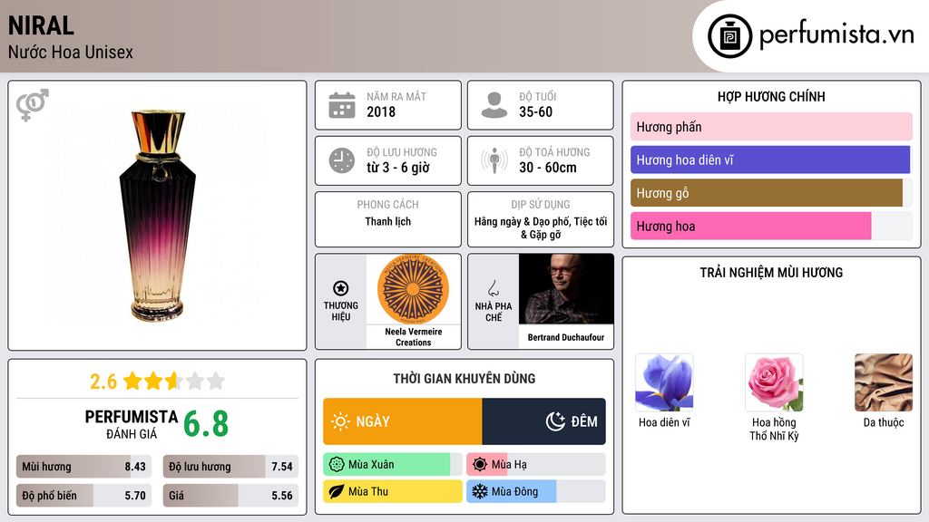Select the Hương hoa accord bar
Screen dimensions: 929x522
pos(771,226)
